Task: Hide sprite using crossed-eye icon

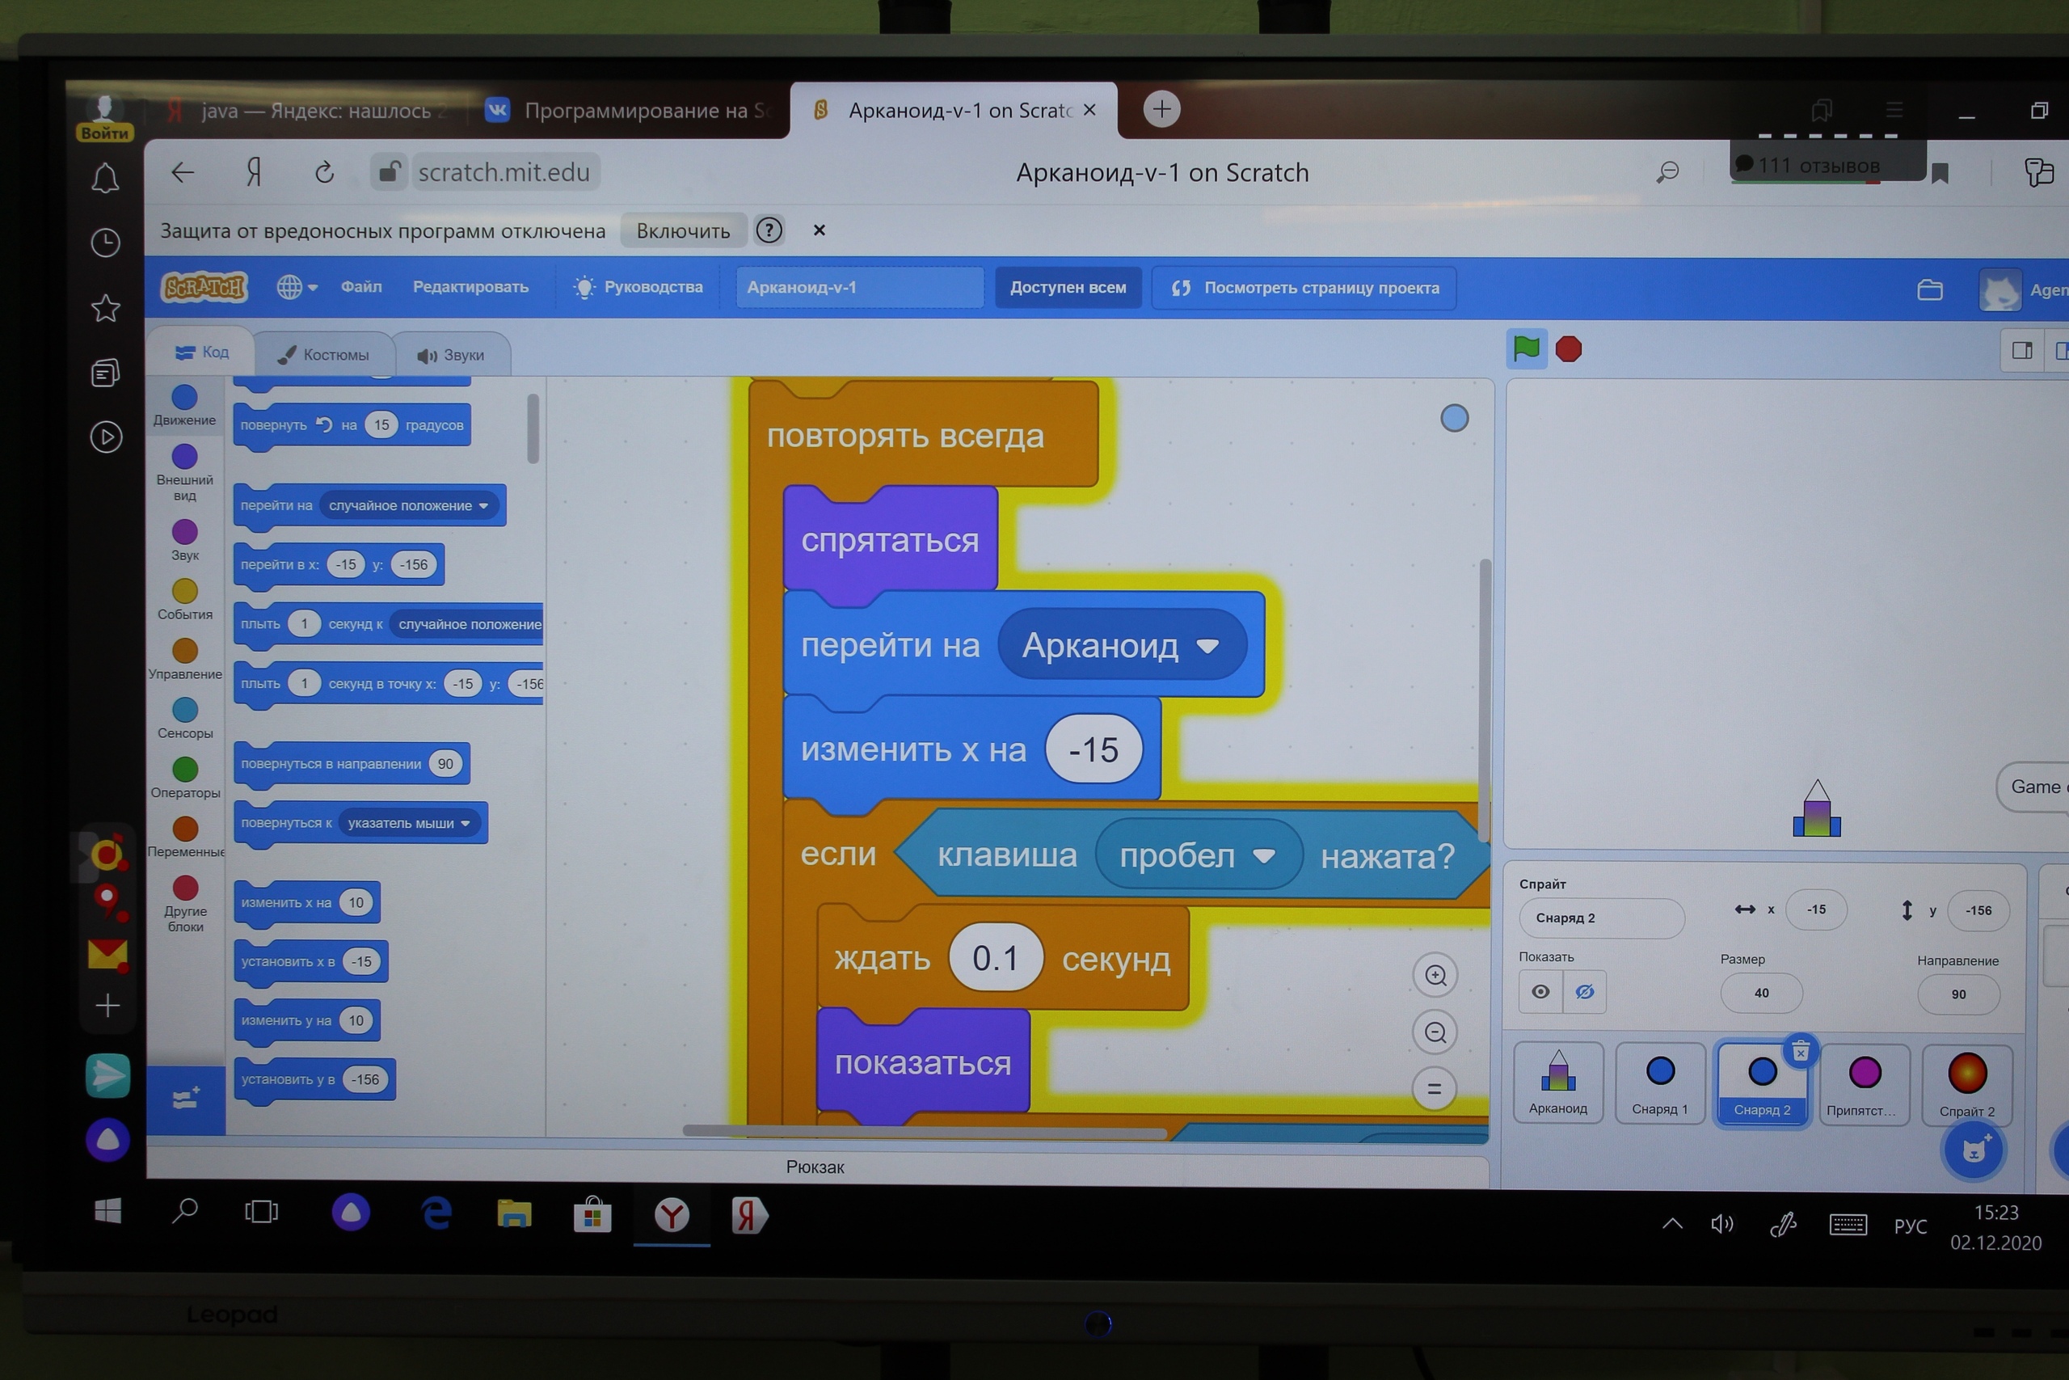Action: [x=1584, y=992]
